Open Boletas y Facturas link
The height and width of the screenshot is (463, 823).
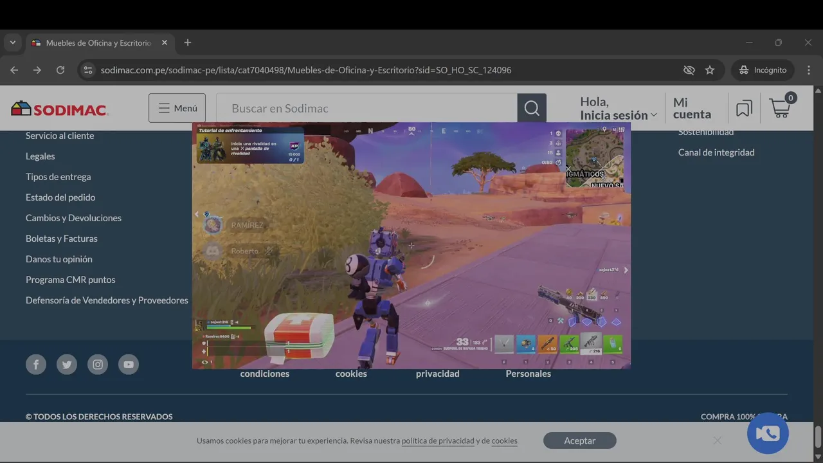coord(62,239)
